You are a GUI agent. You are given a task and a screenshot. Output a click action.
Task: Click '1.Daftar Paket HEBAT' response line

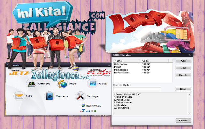[127, 95]
